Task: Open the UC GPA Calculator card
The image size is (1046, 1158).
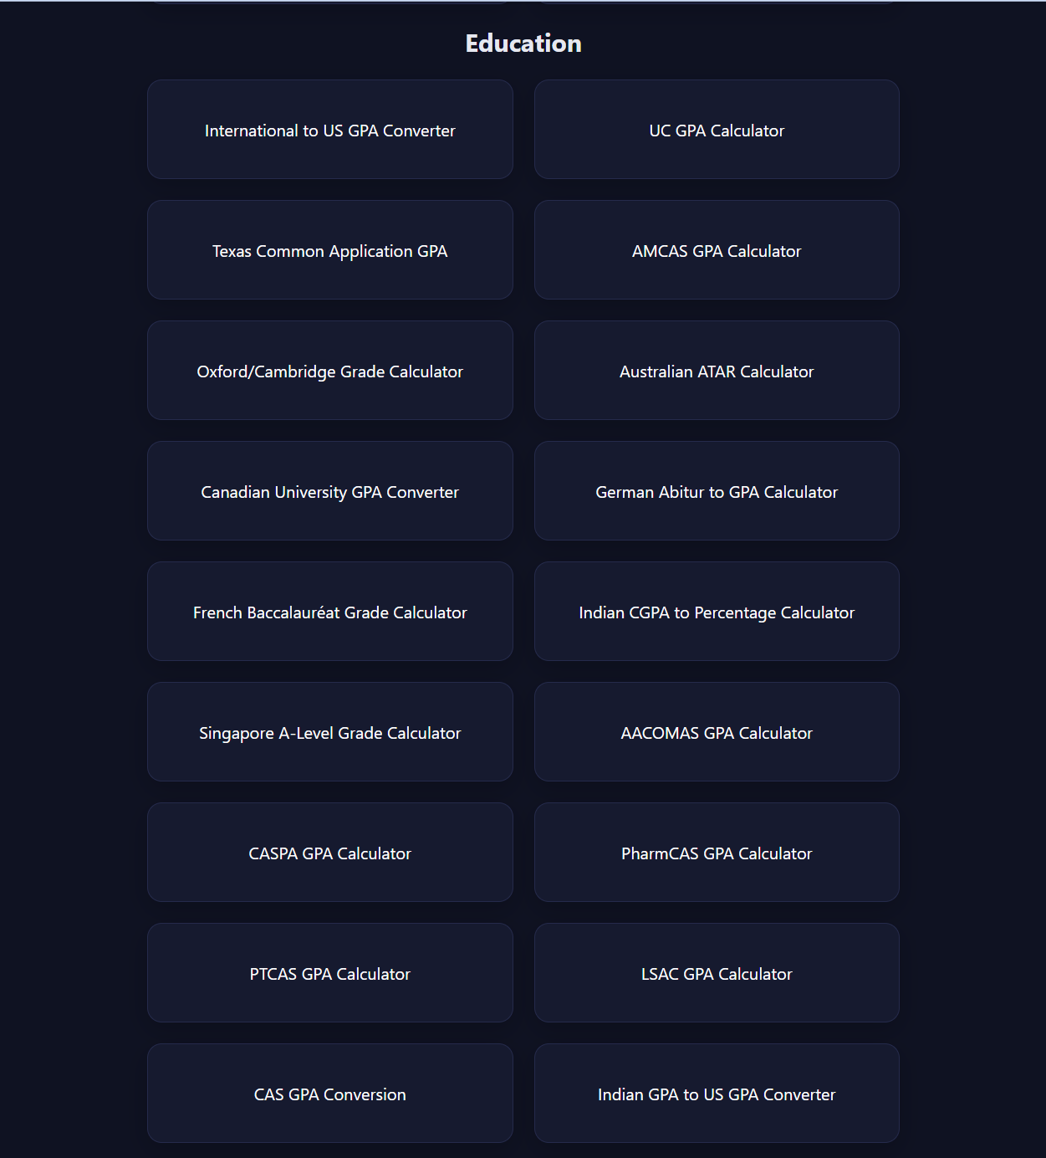Action: coord(717,131)
